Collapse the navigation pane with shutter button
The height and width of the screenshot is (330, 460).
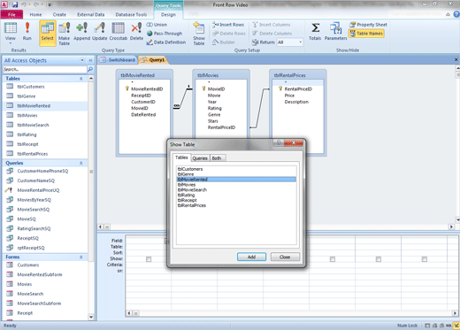(x=90, y=60)
